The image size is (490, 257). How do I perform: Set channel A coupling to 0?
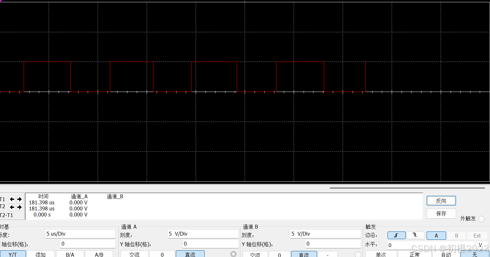(162, 254)
